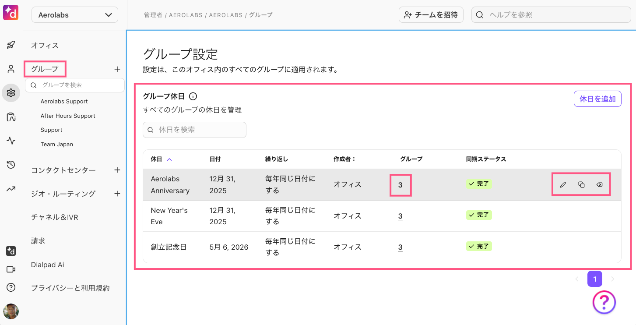The height and width of the screenshot is (325, 636).
Task: Open the video meeting camera icon
Action: coord(11,269)
